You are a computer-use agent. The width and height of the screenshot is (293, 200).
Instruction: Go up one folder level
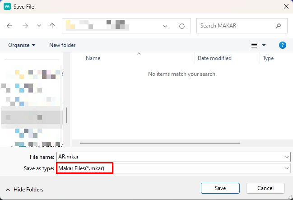pos(52,26)
